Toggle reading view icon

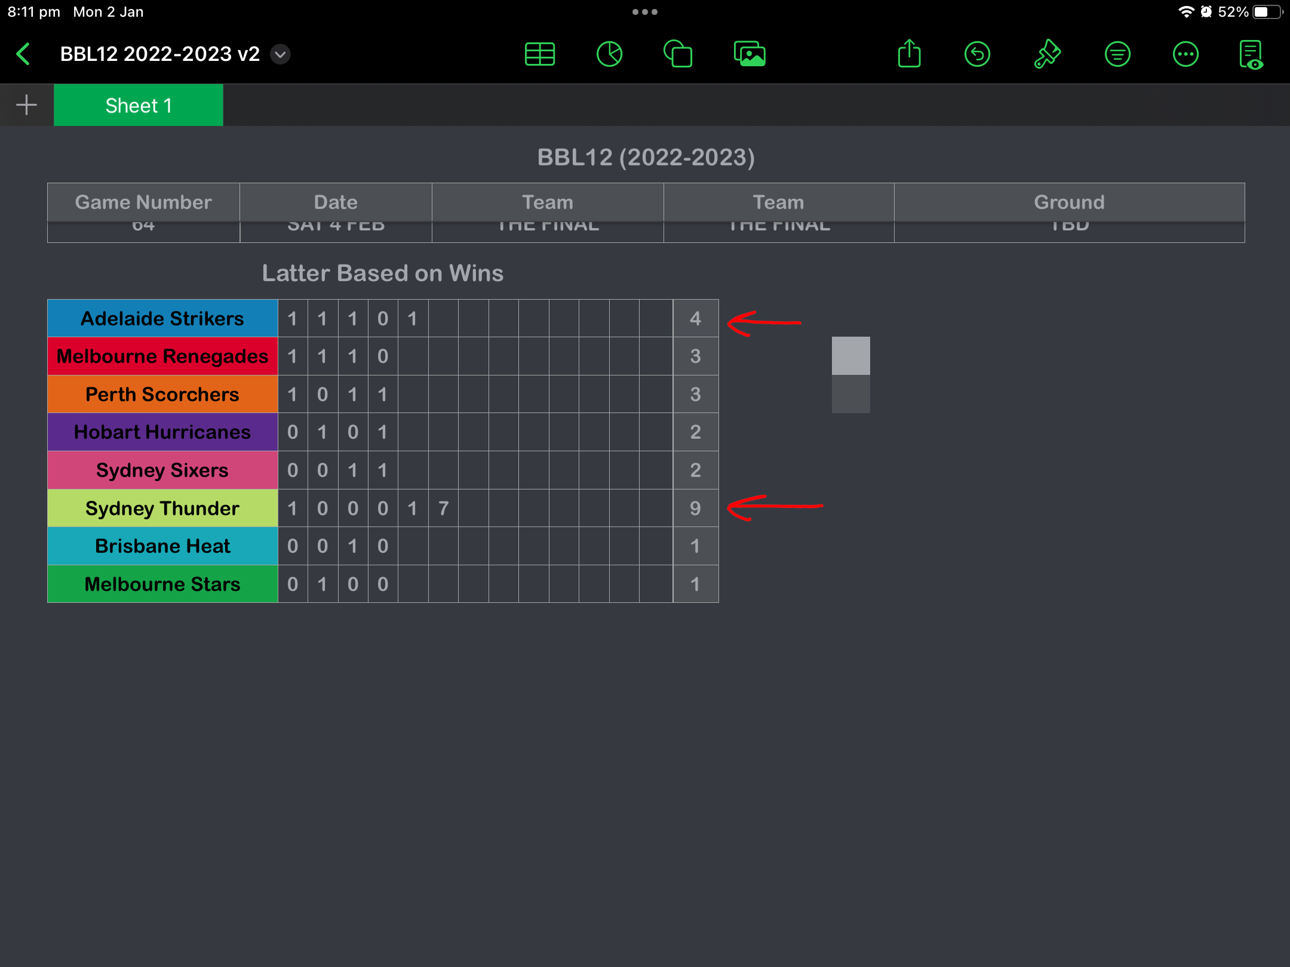(x=1251, y=55)
